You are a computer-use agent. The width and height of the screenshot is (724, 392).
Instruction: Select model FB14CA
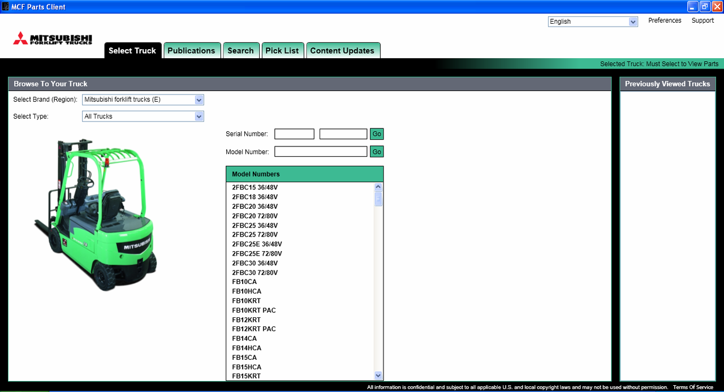(244, 338)
